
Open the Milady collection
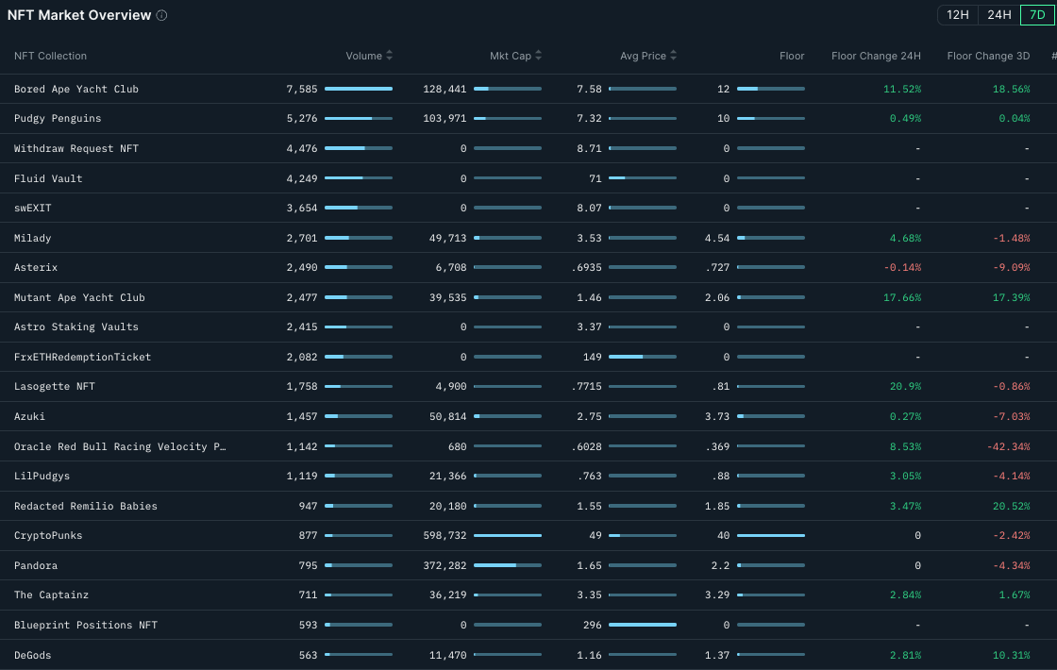32,238
